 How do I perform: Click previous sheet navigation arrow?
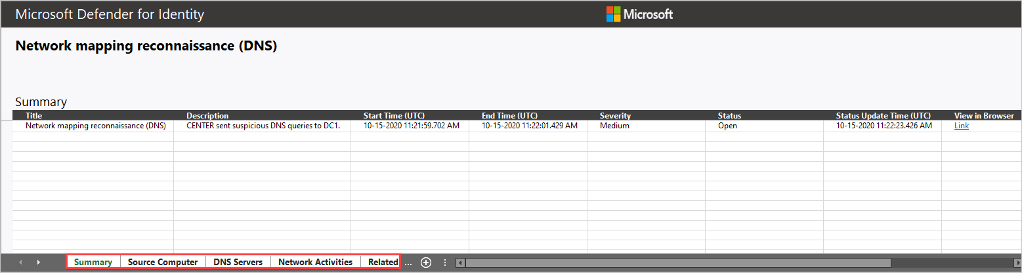[x=20, y=263]
